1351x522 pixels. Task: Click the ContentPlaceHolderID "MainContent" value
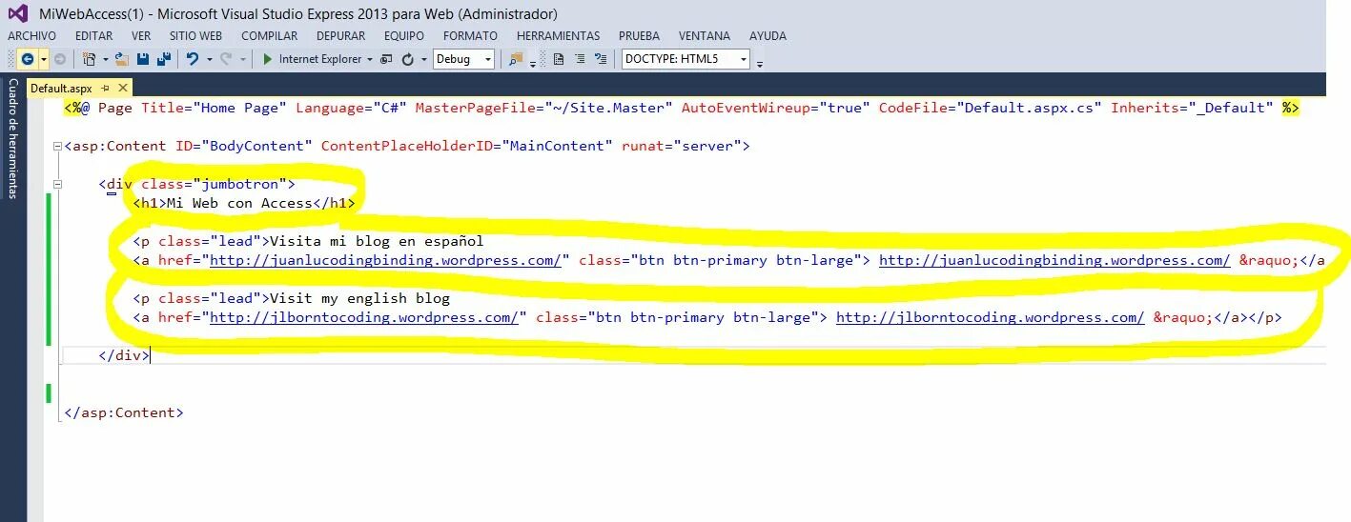(557, 146)
